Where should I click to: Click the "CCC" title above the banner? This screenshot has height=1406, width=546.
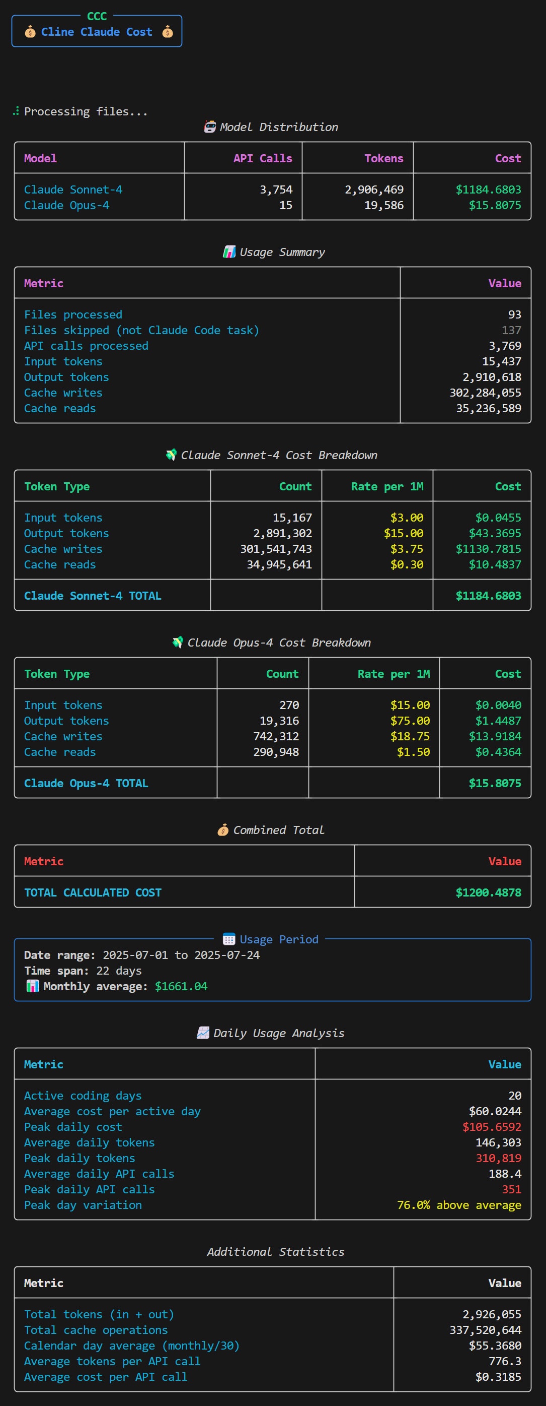point(97,16)
